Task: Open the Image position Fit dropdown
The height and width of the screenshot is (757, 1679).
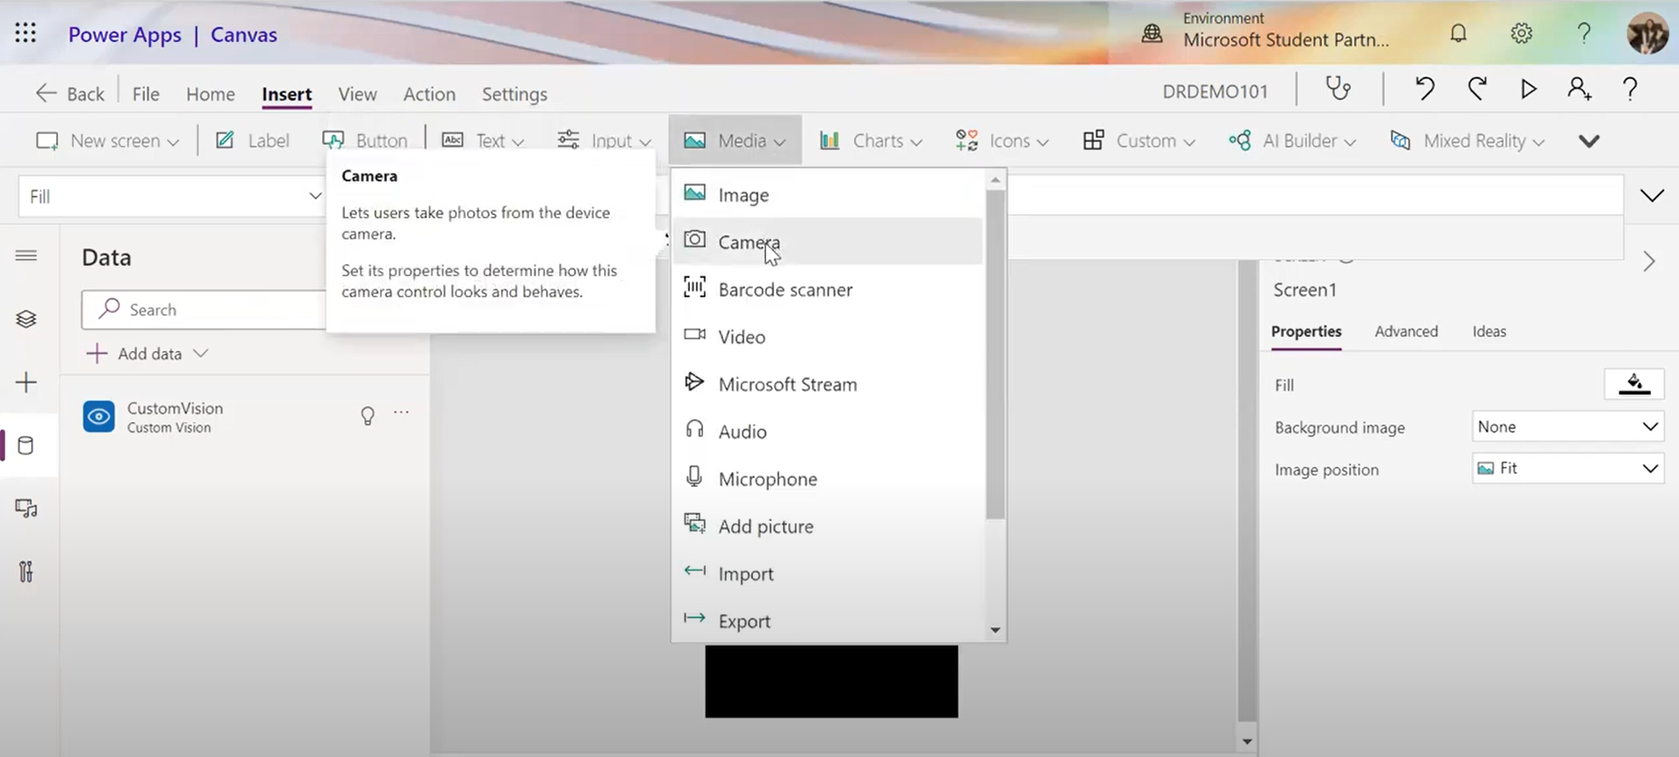Action: click(x=1568, y=468)
